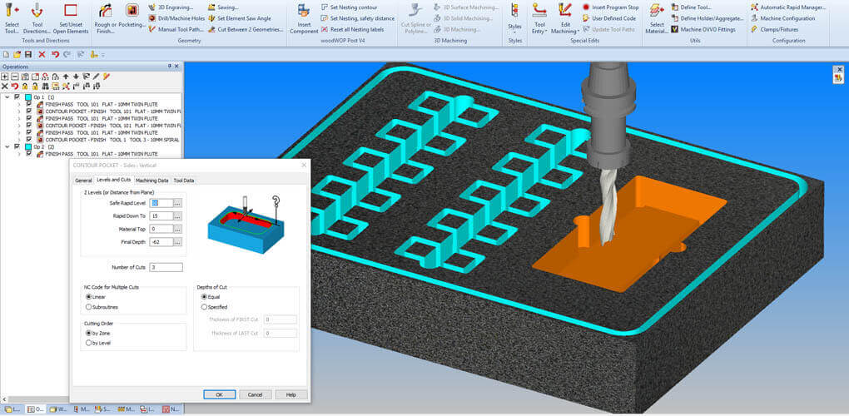Click the Cancel button in dialog
Viewport: 849px width, 416px height.
pyautogui.click(x=255, y=394)
